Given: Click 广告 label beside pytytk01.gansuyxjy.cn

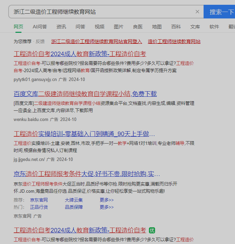Looking at the screenshot, I should pyautogui.click(x=63, y=80).
